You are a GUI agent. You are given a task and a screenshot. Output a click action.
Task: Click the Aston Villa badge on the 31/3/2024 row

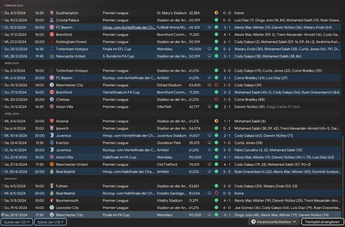pyautogui.click(x=52, y=107)
